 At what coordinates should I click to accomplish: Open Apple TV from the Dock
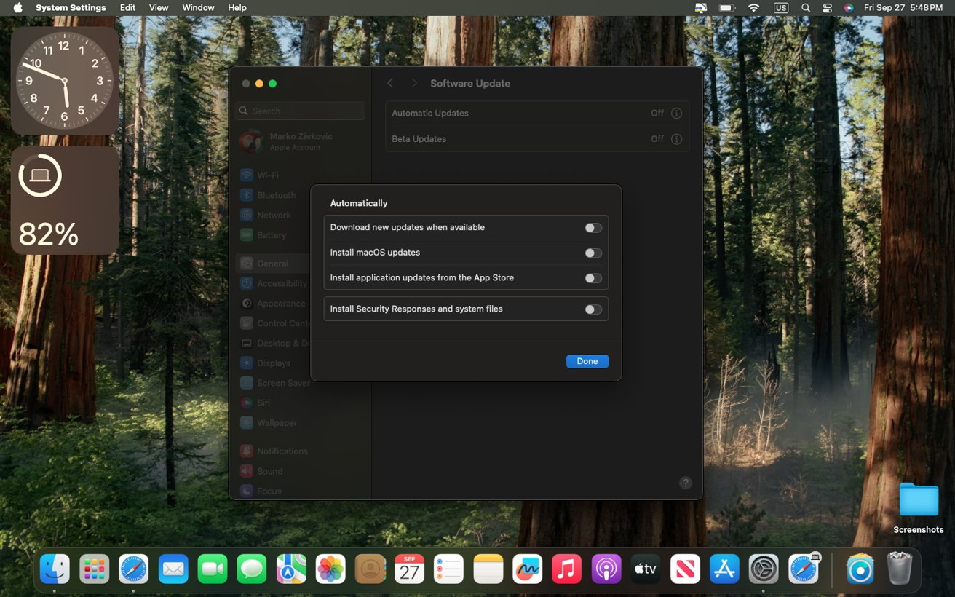tap(645, 569)
